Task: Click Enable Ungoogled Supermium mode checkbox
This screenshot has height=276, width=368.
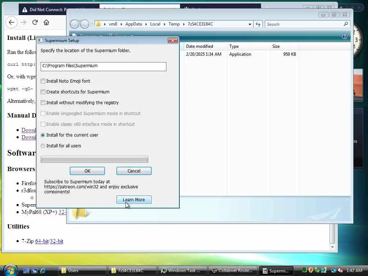Action: [x=43, y=114]
